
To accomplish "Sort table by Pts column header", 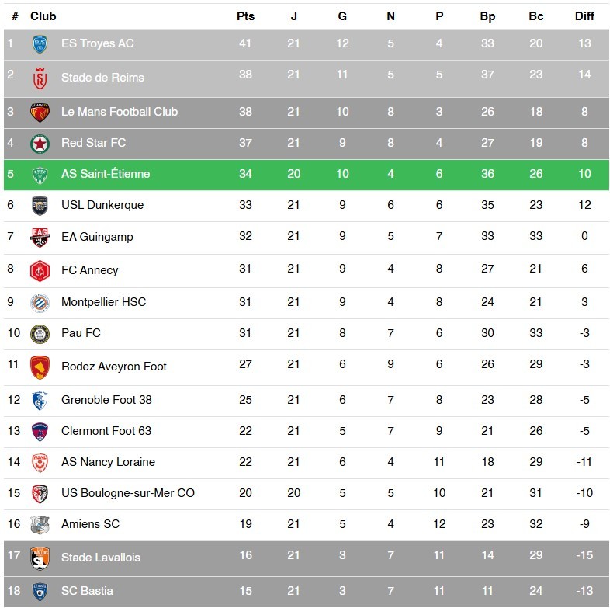I will coord(245,16).
